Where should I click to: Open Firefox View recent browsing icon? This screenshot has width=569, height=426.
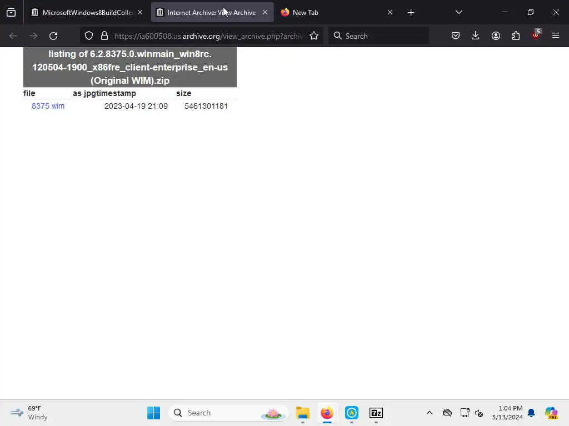tap(11, 13)
